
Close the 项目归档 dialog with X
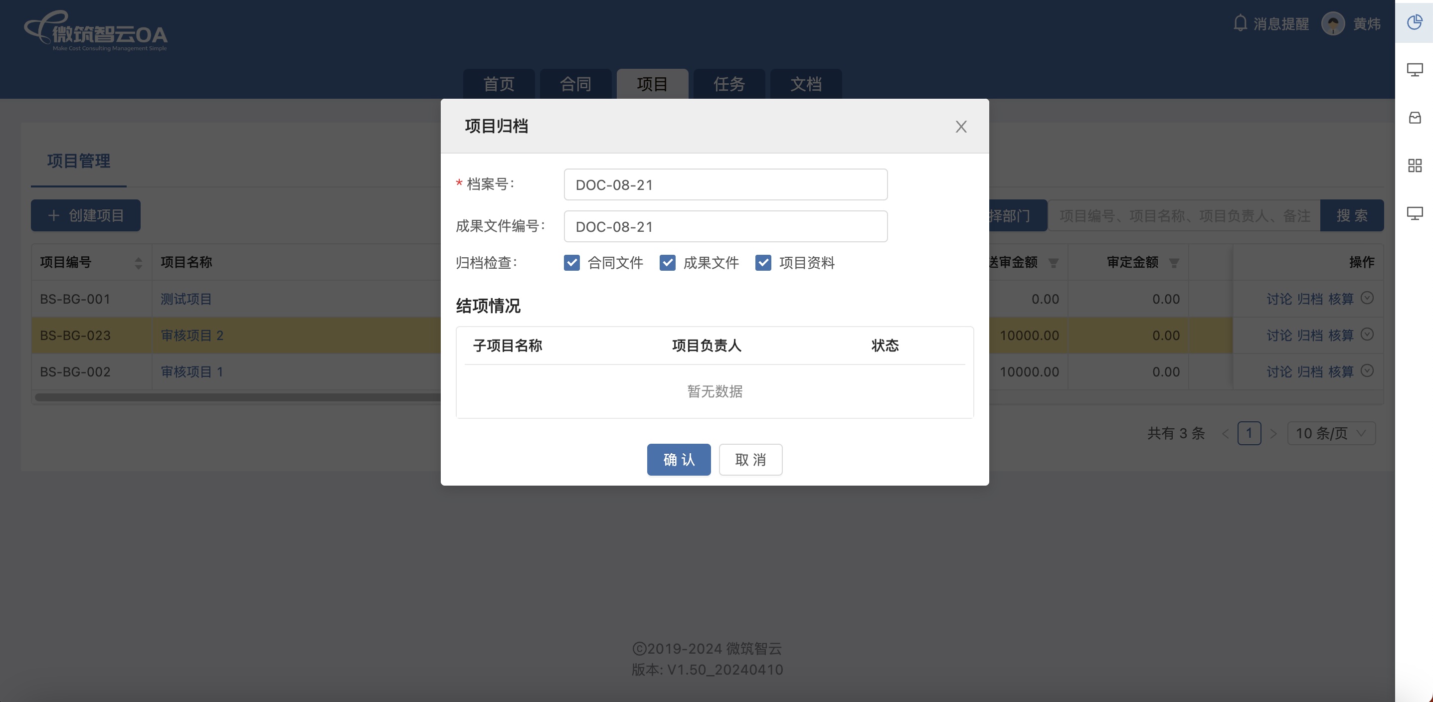coord(961,127)
